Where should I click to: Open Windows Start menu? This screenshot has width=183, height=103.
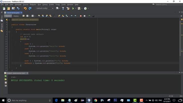(3, 100)
